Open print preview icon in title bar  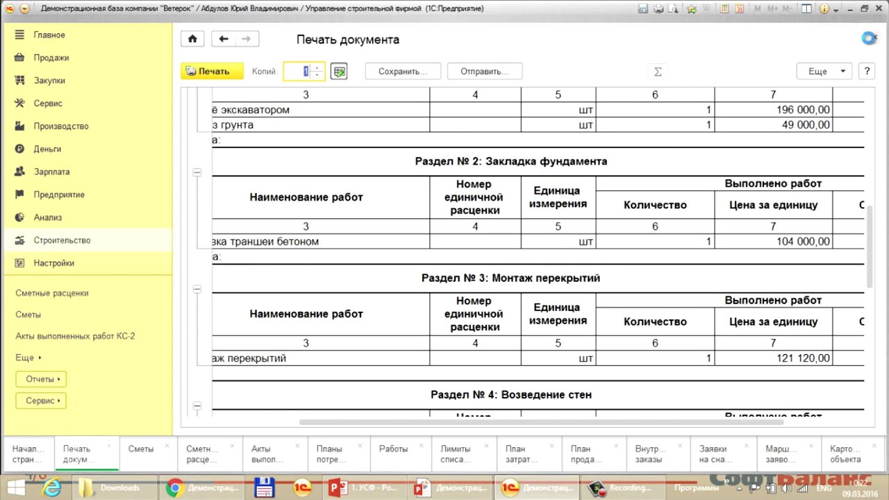672,9
